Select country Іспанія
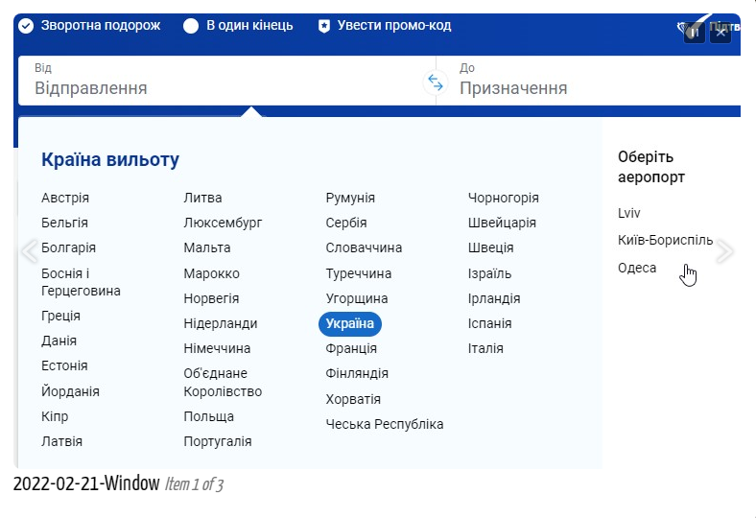This screenshot has width=756, height=518. (490, 324)
